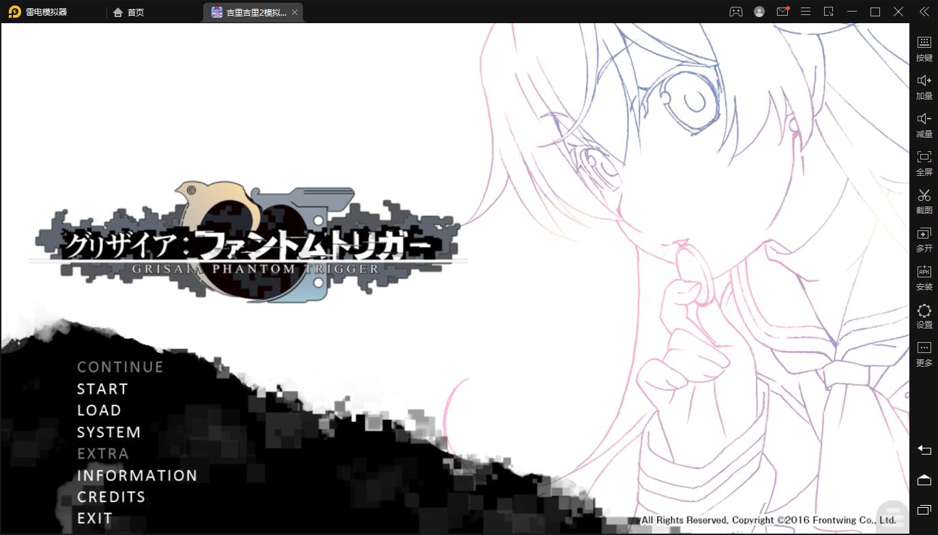This screenshot has width=938, height=535.
Task: Show 更多 sidebar options
Action: 924,353
